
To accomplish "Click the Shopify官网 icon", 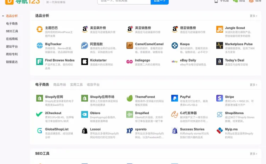I will tap(40, 98).
